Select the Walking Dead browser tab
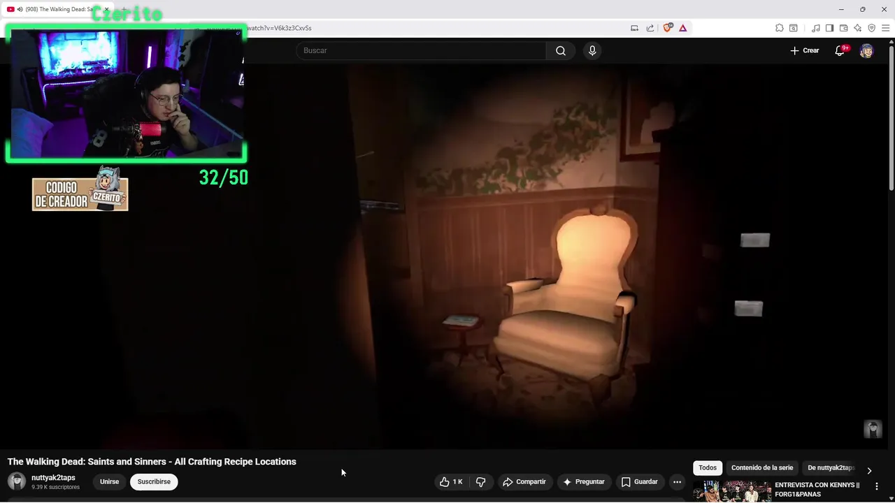 pos(58,9)
